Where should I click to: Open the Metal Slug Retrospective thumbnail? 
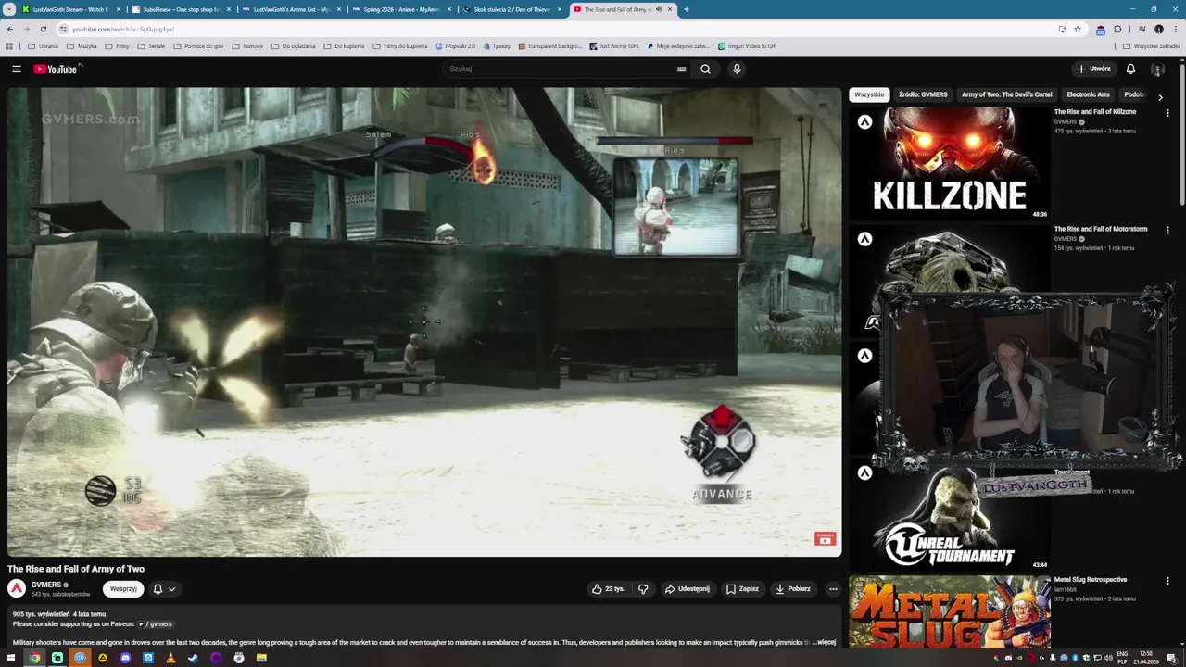pyautogui.click(x=950, y=610)
